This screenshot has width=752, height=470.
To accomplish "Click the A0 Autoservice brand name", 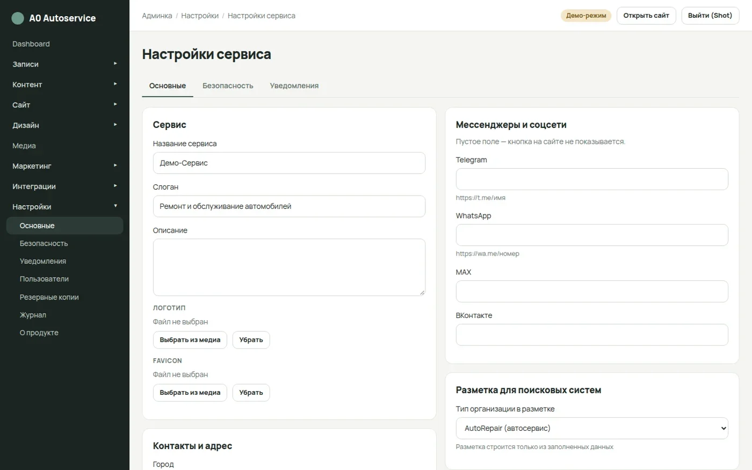I will pos(62,18).
